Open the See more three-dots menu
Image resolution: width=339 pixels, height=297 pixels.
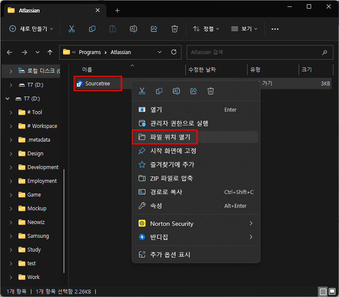pos(275,29)
